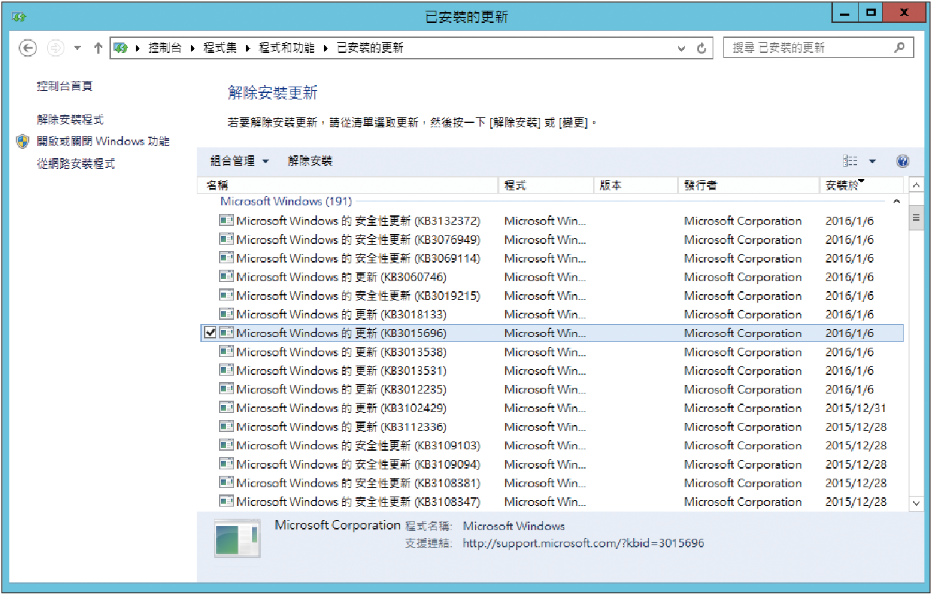Sort by 版本 column header
The image size is (933, 596).
point(635,185)
